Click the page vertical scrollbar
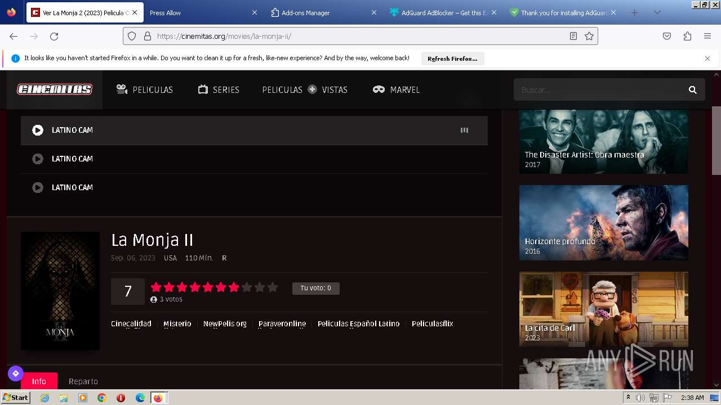Viewport: 721px width, 405px height. (x=716, y=141)
